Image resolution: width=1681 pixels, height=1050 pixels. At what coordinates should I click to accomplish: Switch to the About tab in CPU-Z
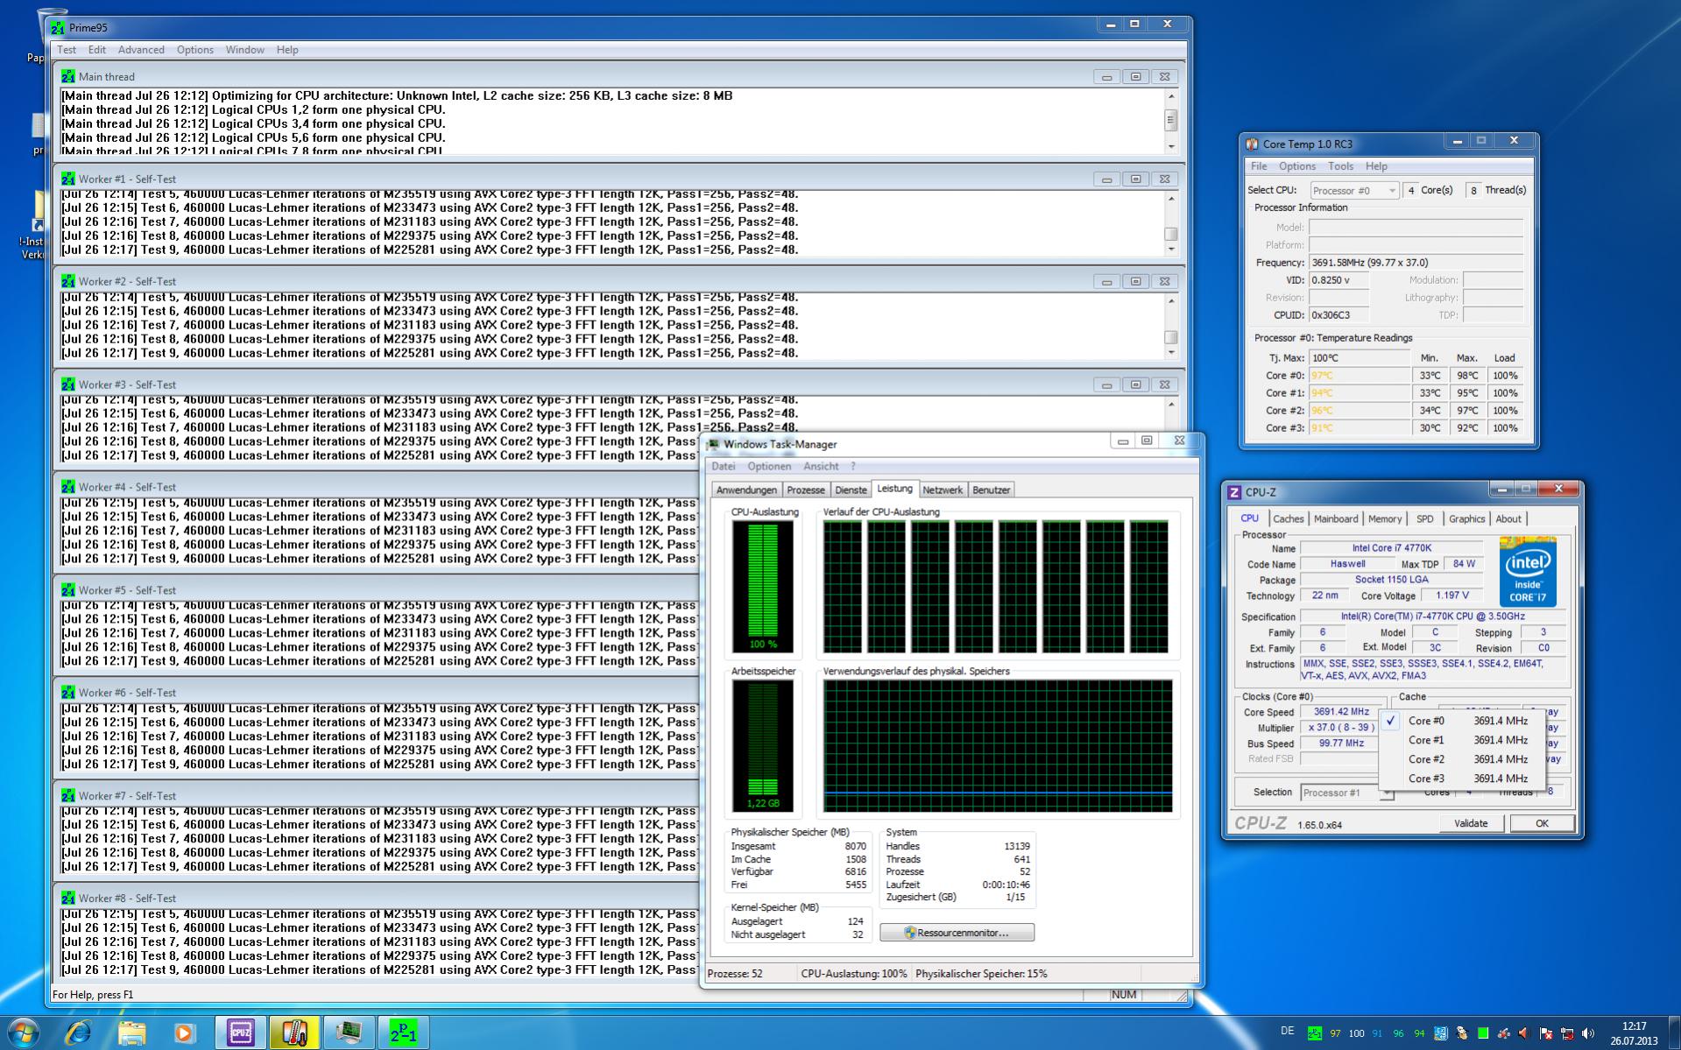coord(1508,519)
